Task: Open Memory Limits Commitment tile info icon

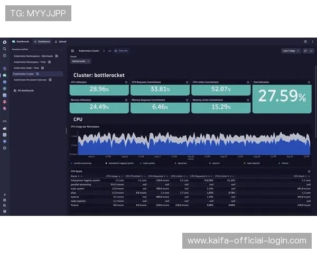Action: [x=248, y=100]
